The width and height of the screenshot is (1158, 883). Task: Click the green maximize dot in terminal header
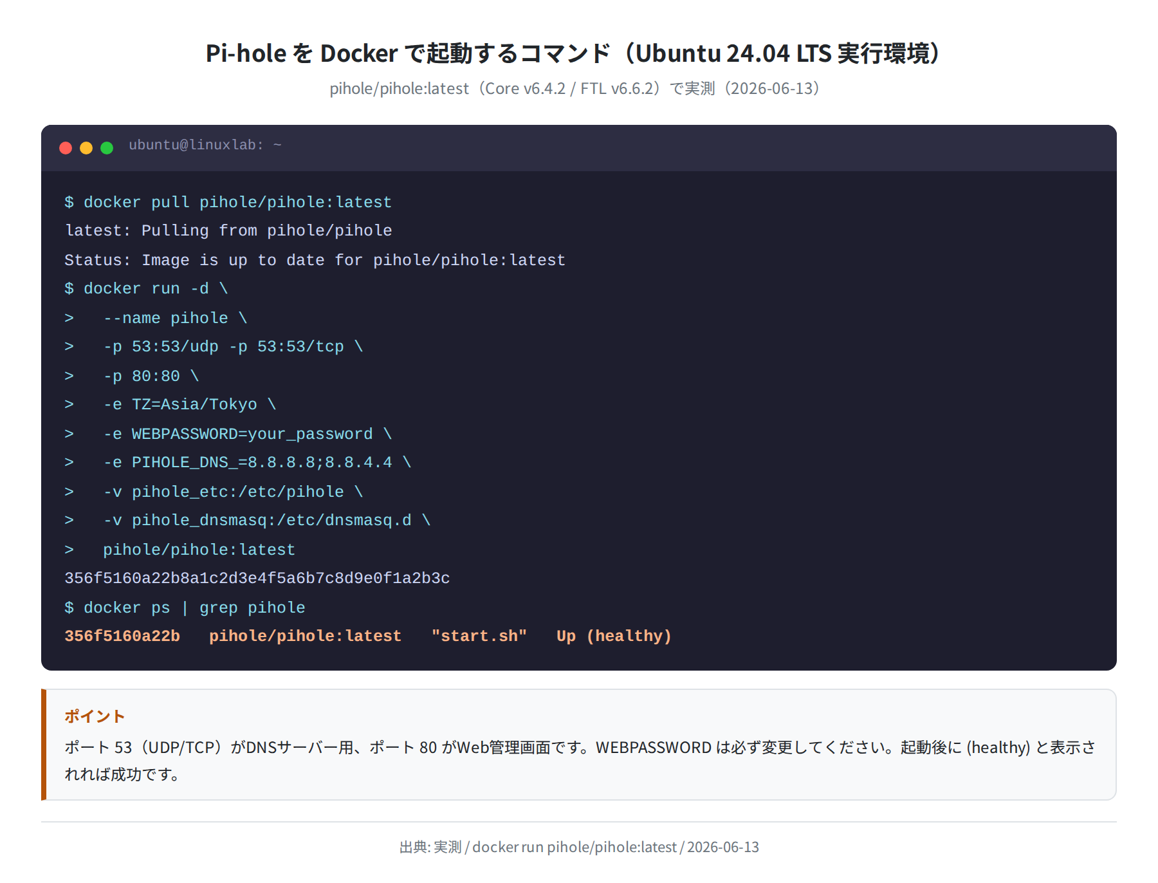[107, 148]
